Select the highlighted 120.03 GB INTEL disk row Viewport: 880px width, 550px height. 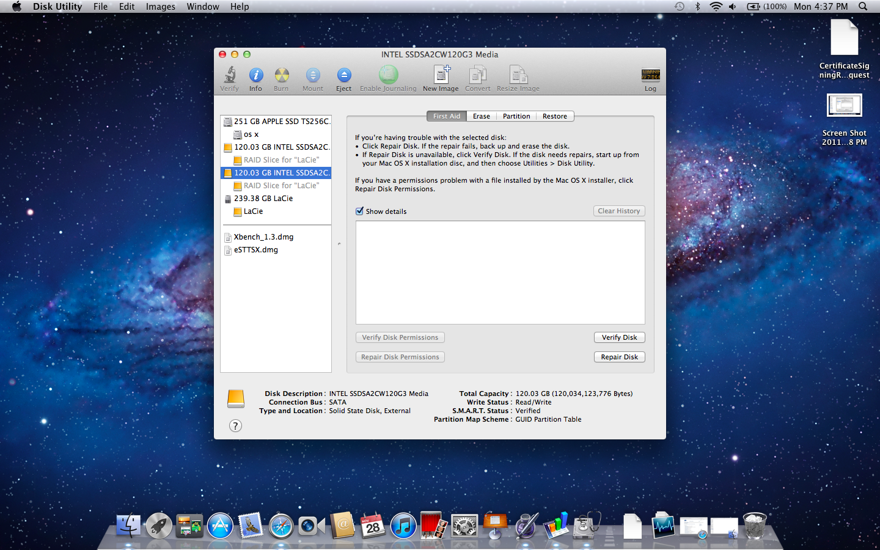(x=276, y=173)
